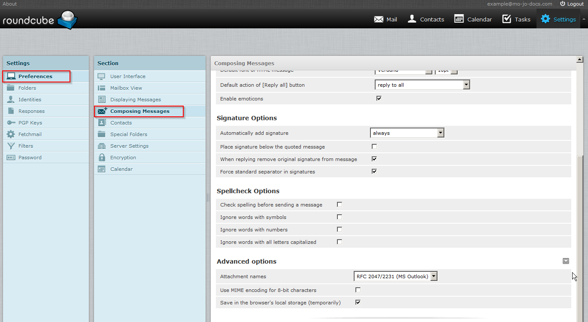
Task: Open the Tasks checkmark icon
Action: [x=507, y=19]
